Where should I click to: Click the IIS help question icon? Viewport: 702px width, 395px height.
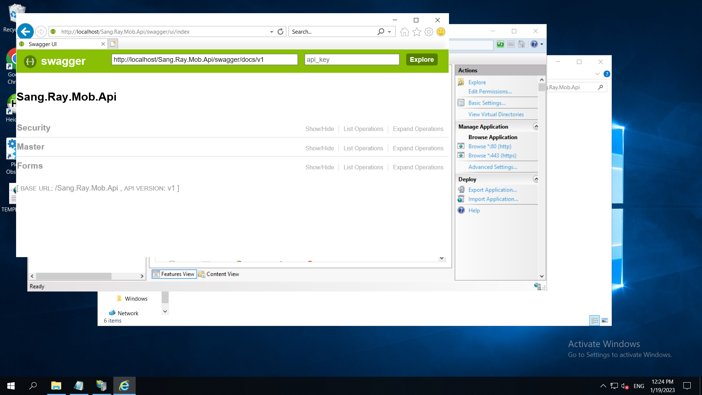coord(534,44)
